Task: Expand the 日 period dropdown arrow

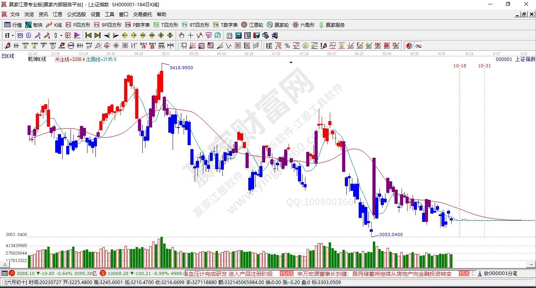Action: click(13, 35)
